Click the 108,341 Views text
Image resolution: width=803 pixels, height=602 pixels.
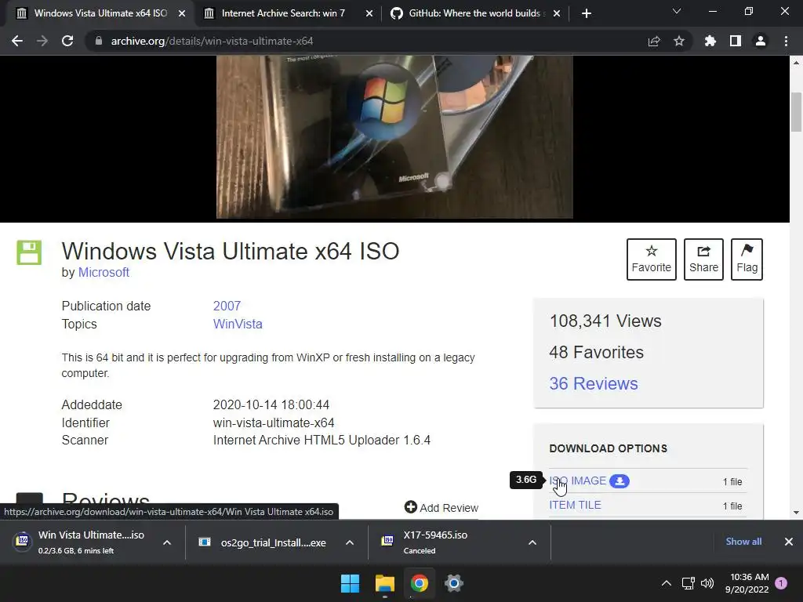[x=605, y=321]
